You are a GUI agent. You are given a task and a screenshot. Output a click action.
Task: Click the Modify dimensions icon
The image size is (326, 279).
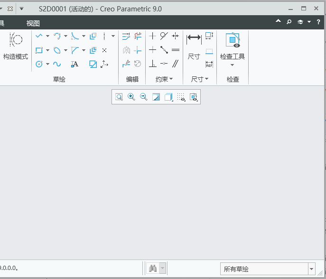[126, 36]
